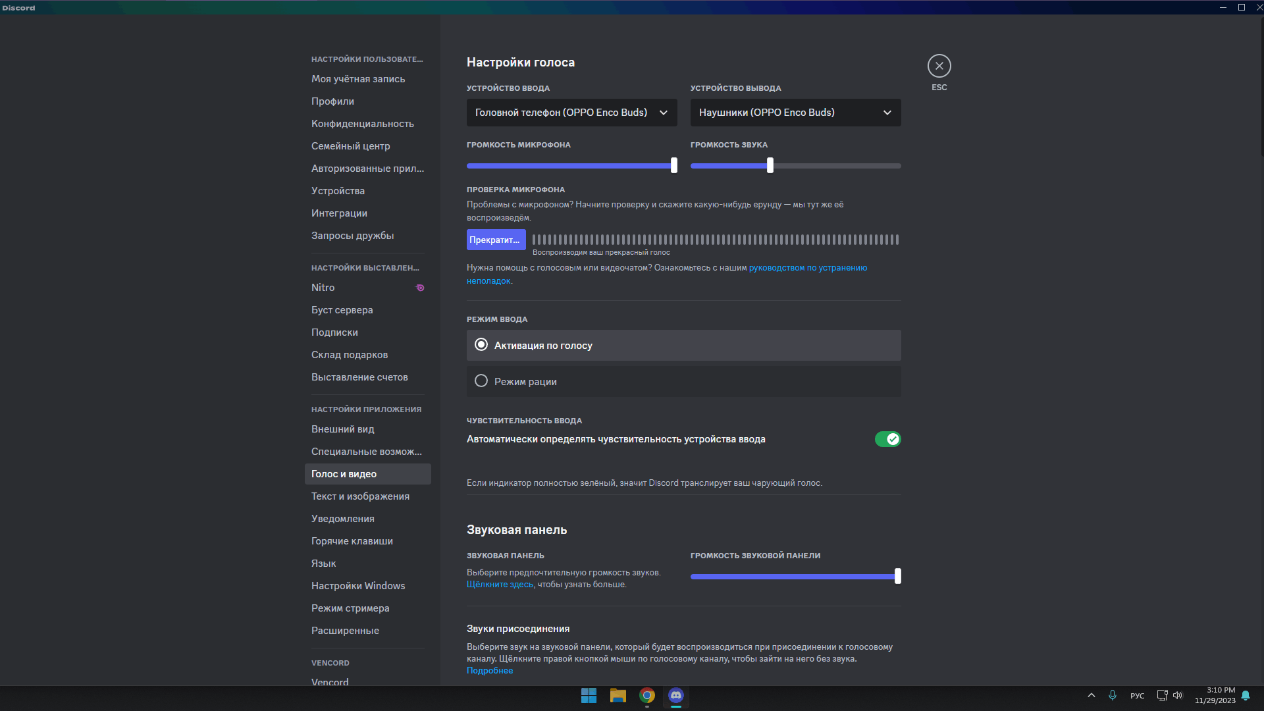The width and height of the screenshot is (1264, 711).
Task: Open File Explorer from the taskbar
Action: [x=618, y=696]
